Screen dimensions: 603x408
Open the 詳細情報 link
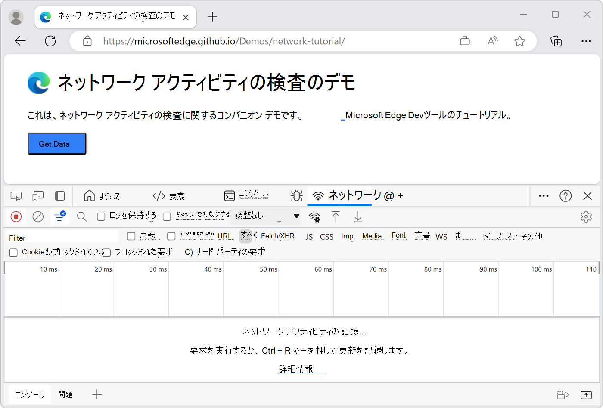point(301,369)
